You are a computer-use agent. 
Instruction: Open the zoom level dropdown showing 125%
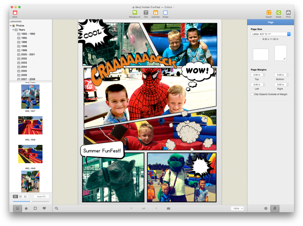tap(237, 208)
